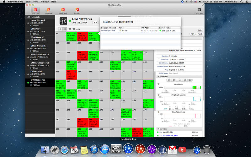Image resolution: width=251 pixels, height=157 pixels.
Task: Select EFM Networks in sidebar
Action: point(40,82)
